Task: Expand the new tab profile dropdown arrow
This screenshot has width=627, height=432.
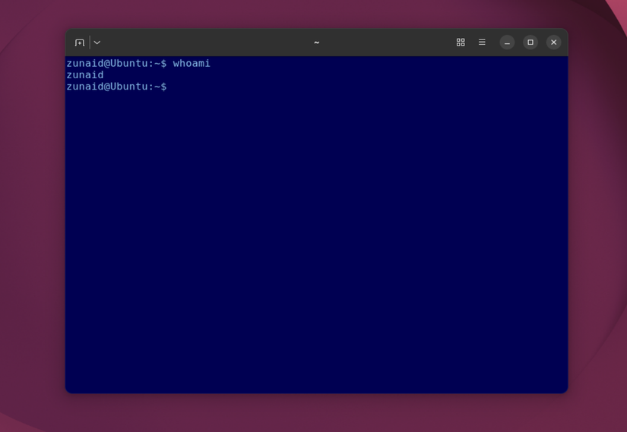Action: click(x=97, y=43)
